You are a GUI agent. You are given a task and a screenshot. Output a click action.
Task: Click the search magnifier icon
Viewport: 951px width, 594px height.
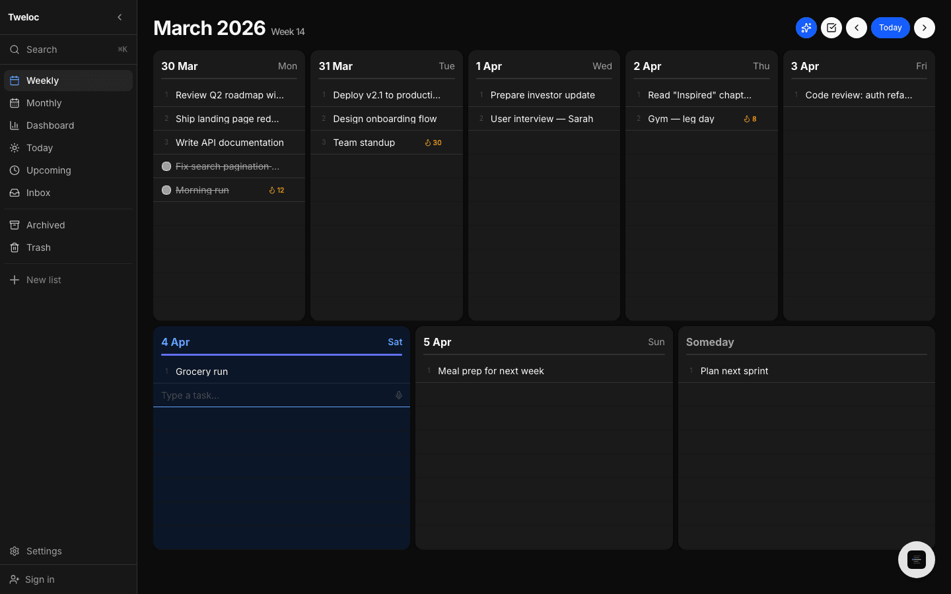coord(15,49)
